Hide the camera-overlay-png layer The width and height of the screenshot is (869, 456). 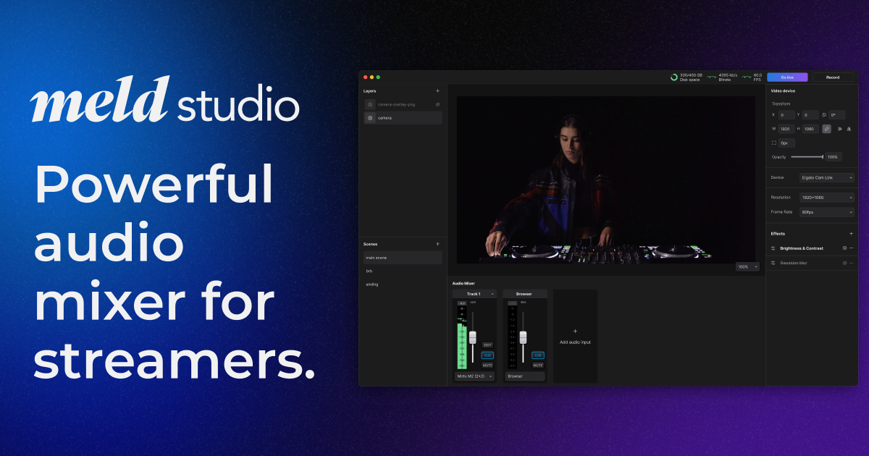437,104
